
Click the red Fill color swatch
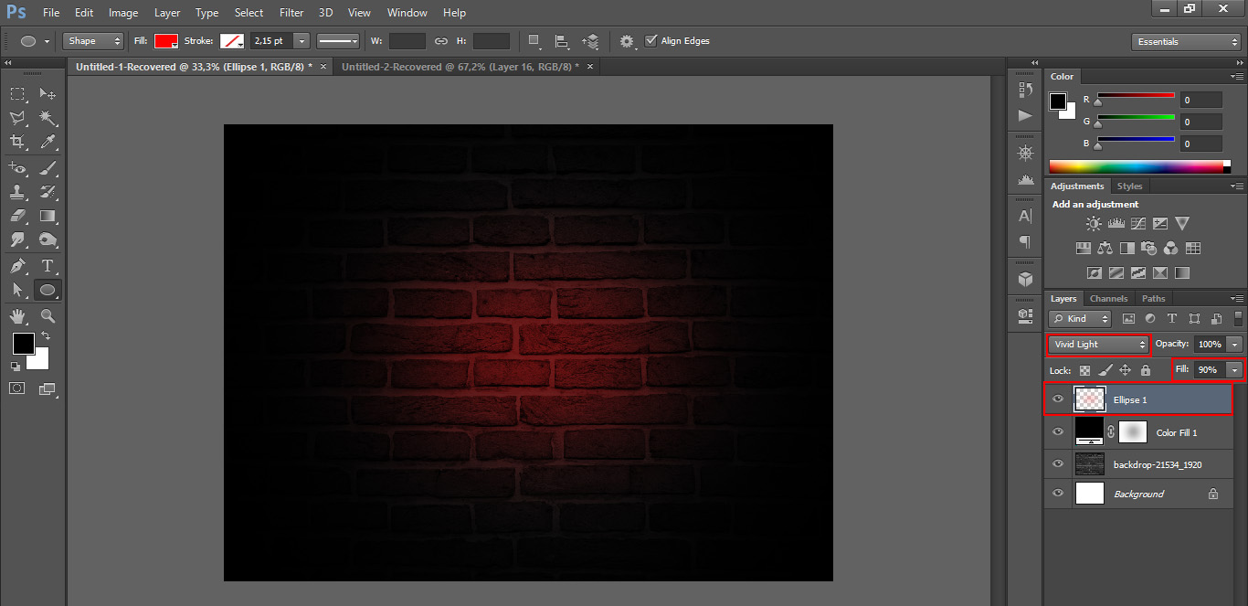(x=165, y=41)
